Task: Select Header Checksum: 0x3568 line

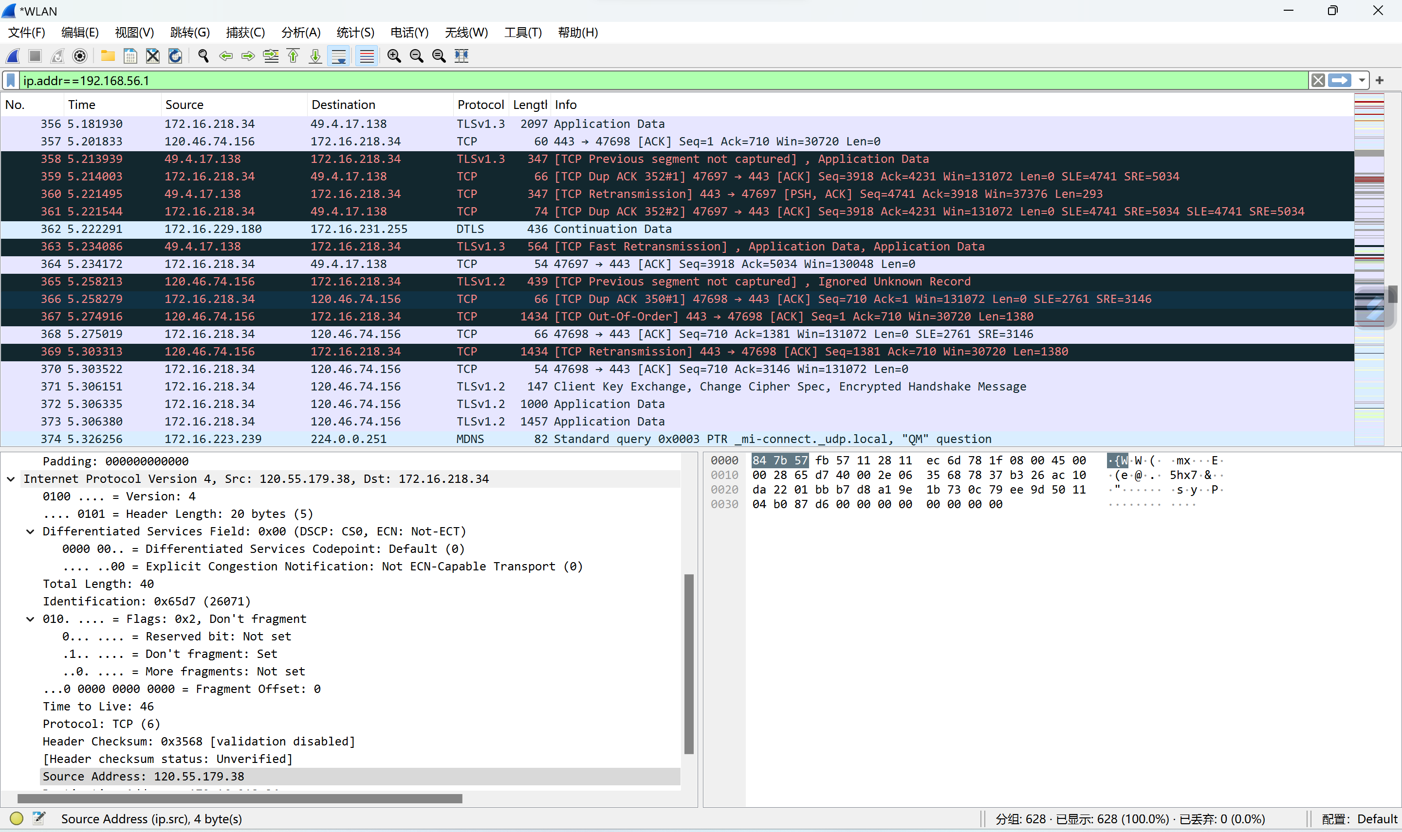Action: 199,742
